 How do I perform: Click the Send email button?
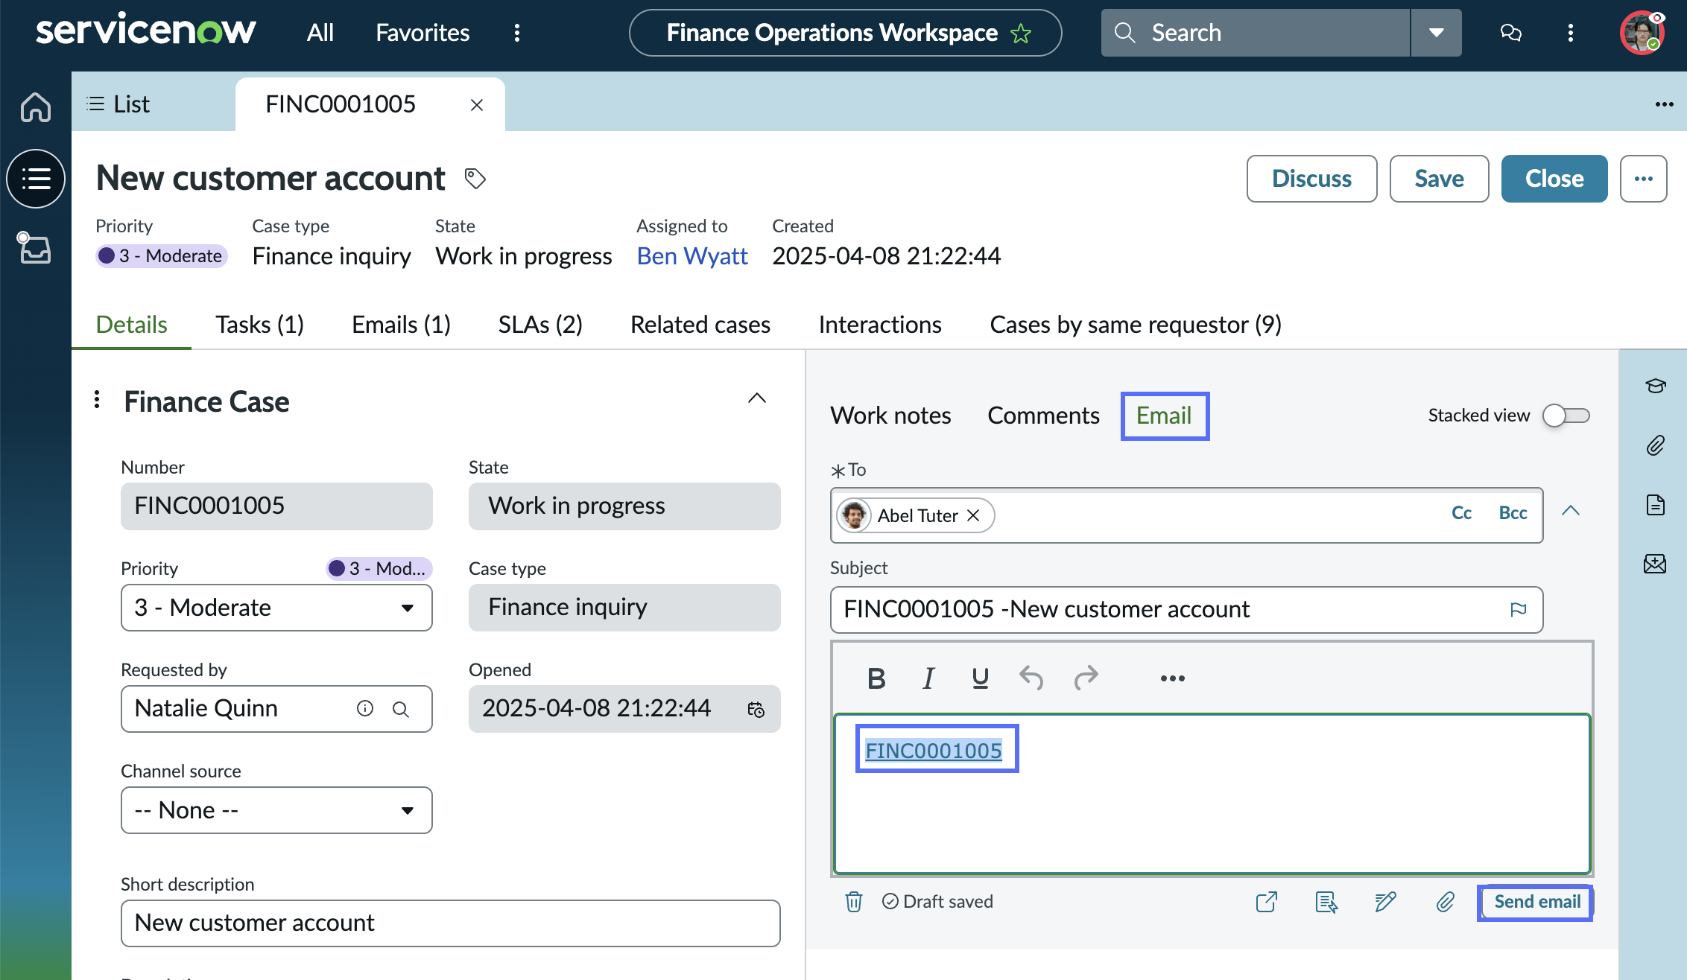coord(1536,902)
